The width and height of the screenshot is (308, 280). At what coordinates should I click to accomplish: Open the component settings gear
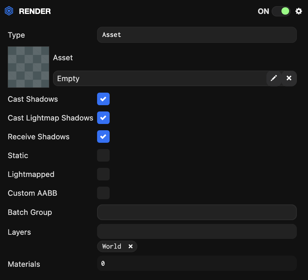[299, 11]
